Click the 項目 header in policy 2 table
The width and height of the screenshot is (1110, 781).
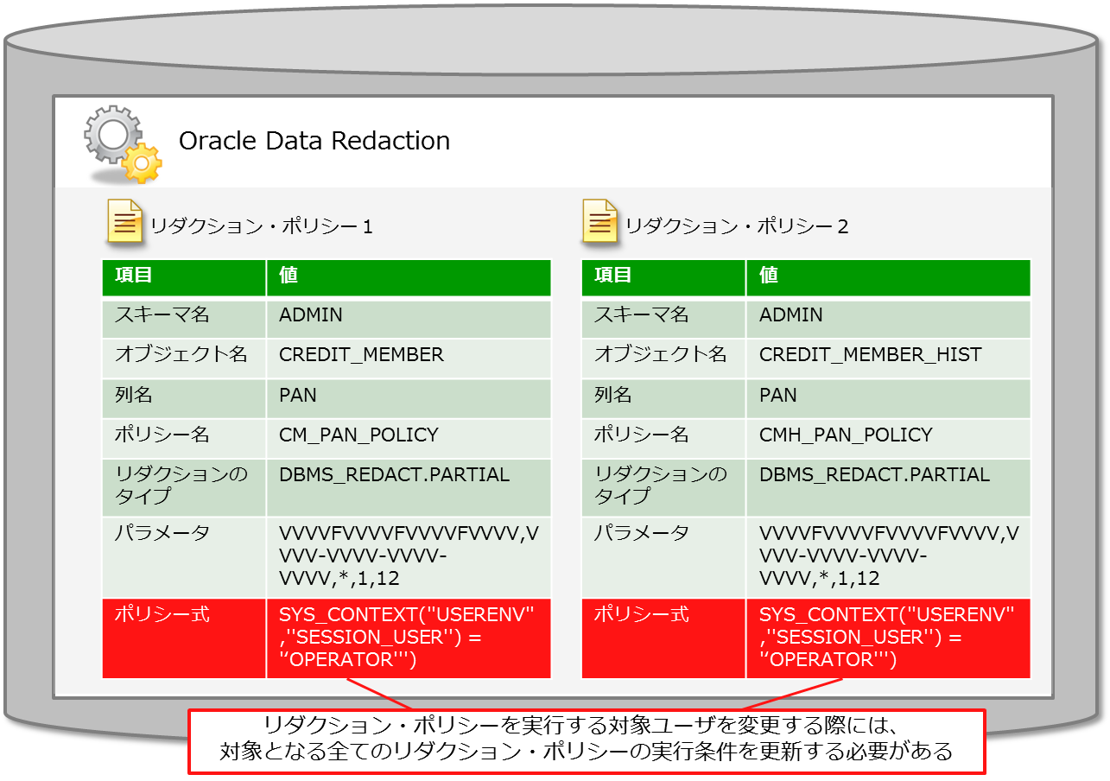click(x=663, y=278)
